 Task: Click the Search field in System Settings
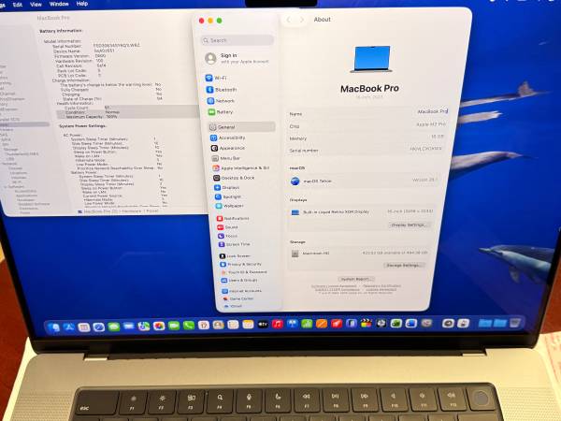(x=240, y=40)
